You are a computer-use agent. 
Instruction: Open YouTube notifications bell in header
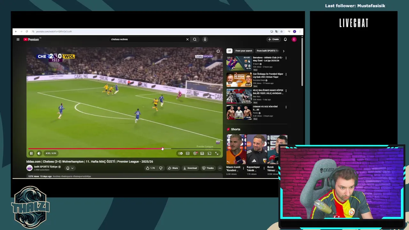coord(285,39)
